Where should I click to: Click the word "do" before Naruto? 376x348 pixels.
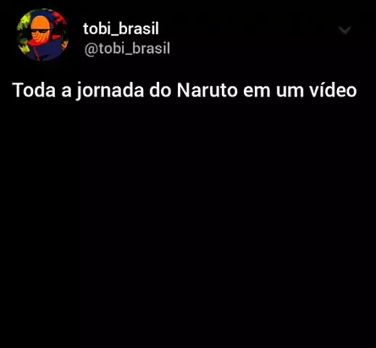point(160,91)
